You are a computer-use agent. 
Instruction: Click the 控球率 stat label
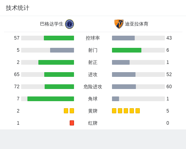click(93, 38)
